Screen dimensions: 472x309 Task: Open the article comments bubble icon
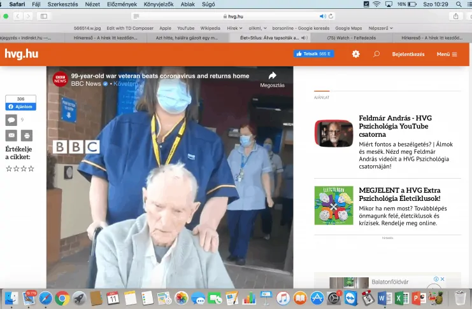click(11, 120)
